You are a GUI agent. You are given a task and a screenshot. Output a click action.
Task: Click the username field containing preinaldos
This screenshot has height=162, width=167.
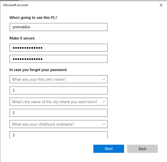coord(58,27)
